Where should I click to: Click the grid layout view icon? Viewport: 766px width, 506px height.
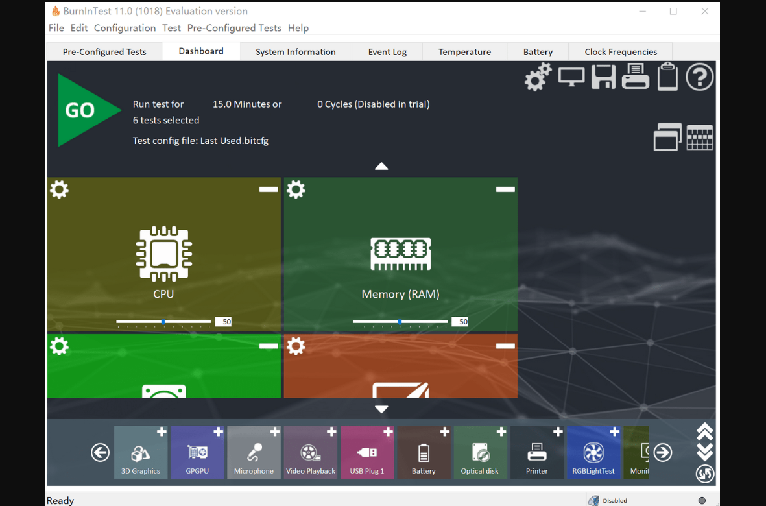pos(700,138)
